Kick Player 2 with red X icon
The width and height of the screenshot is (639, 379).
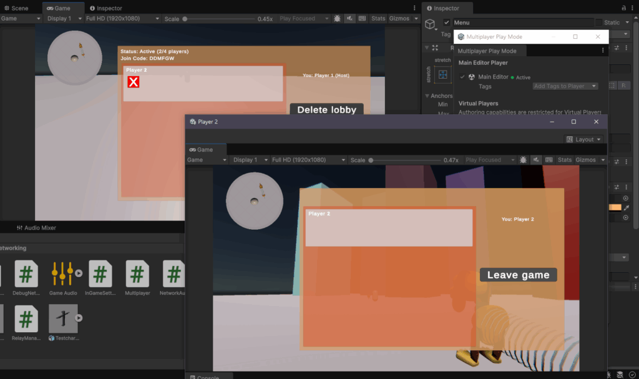click(134, 82)
